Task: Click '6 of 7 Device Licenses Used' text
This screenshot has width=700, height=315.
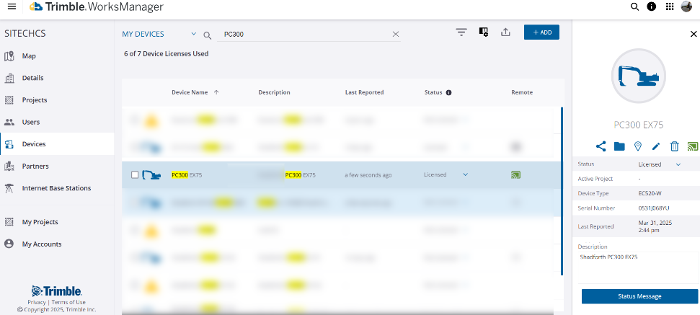Action: [166, 54]
